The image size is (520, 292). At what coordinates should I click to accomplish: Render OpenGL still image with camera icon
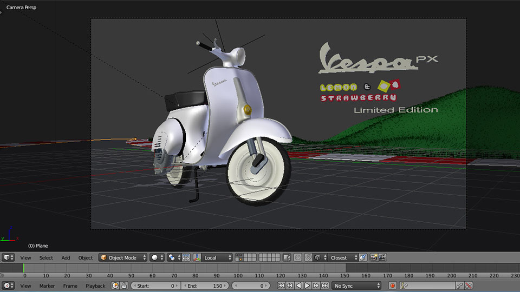[373, 257]
